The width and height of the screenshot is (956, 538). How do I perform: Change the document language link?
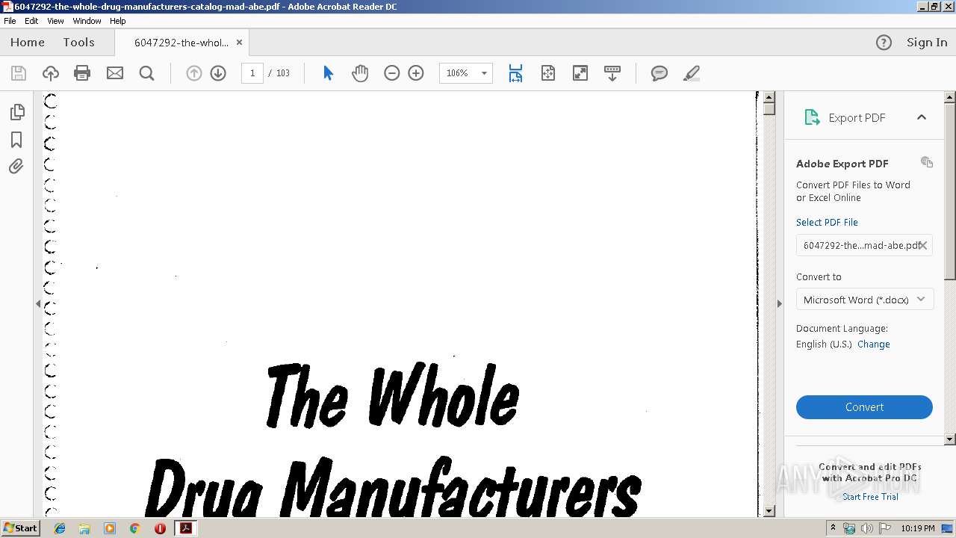point(874,344)
